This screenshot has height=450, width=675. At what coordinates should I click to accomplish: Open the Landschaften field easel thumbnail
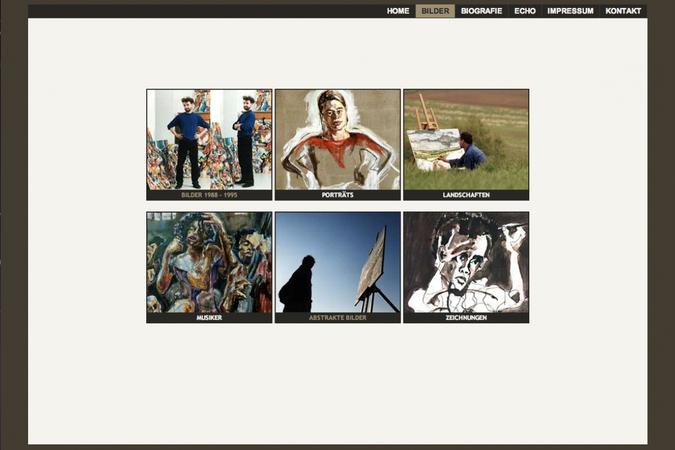pyautogui.click(x=466, y=139)
